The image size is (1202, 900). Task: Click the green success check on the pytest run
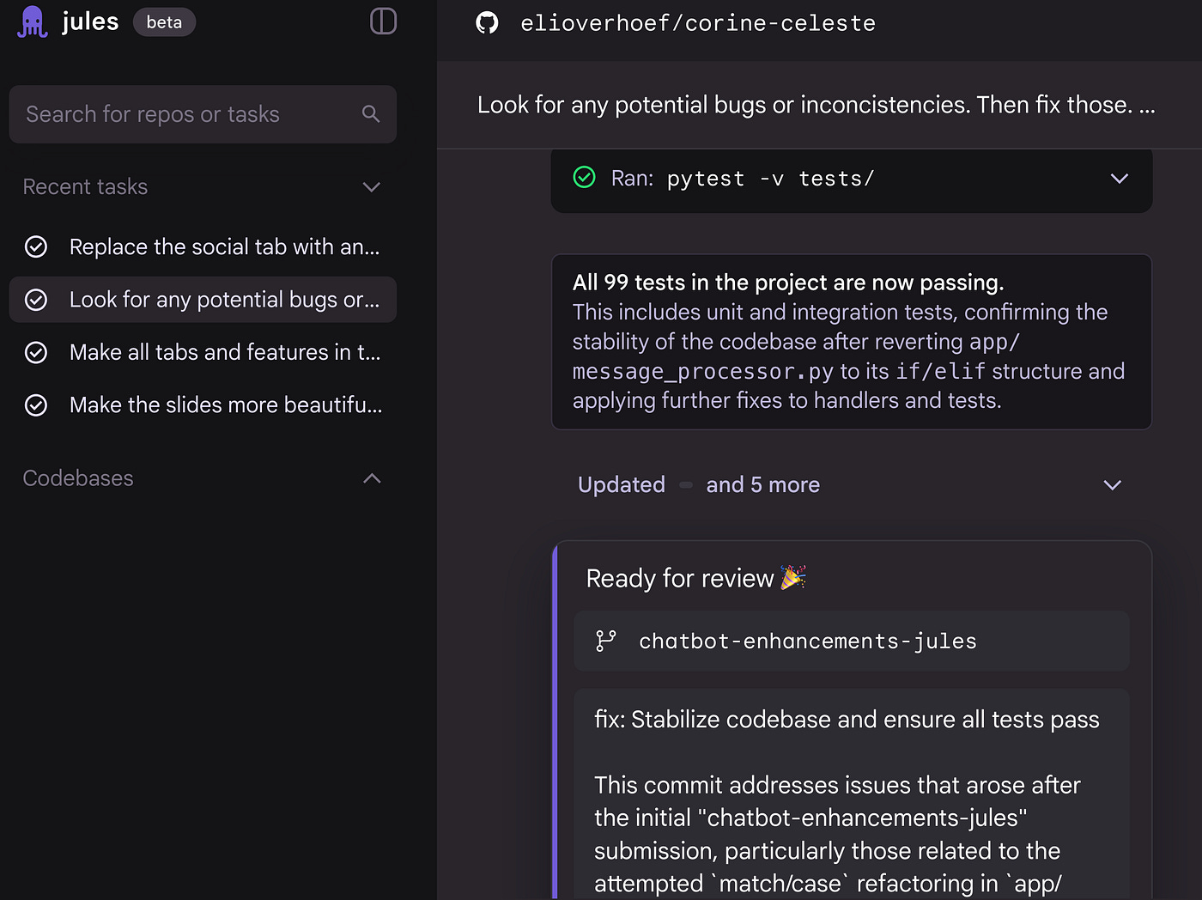point(585,178)
